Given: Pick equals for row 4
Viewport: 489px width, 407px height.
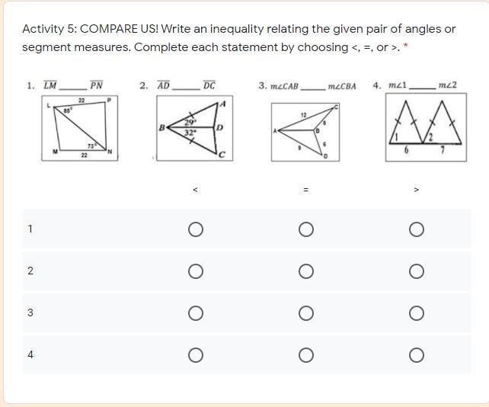Looking at the screenshot, I should click(x=306, y=355).
